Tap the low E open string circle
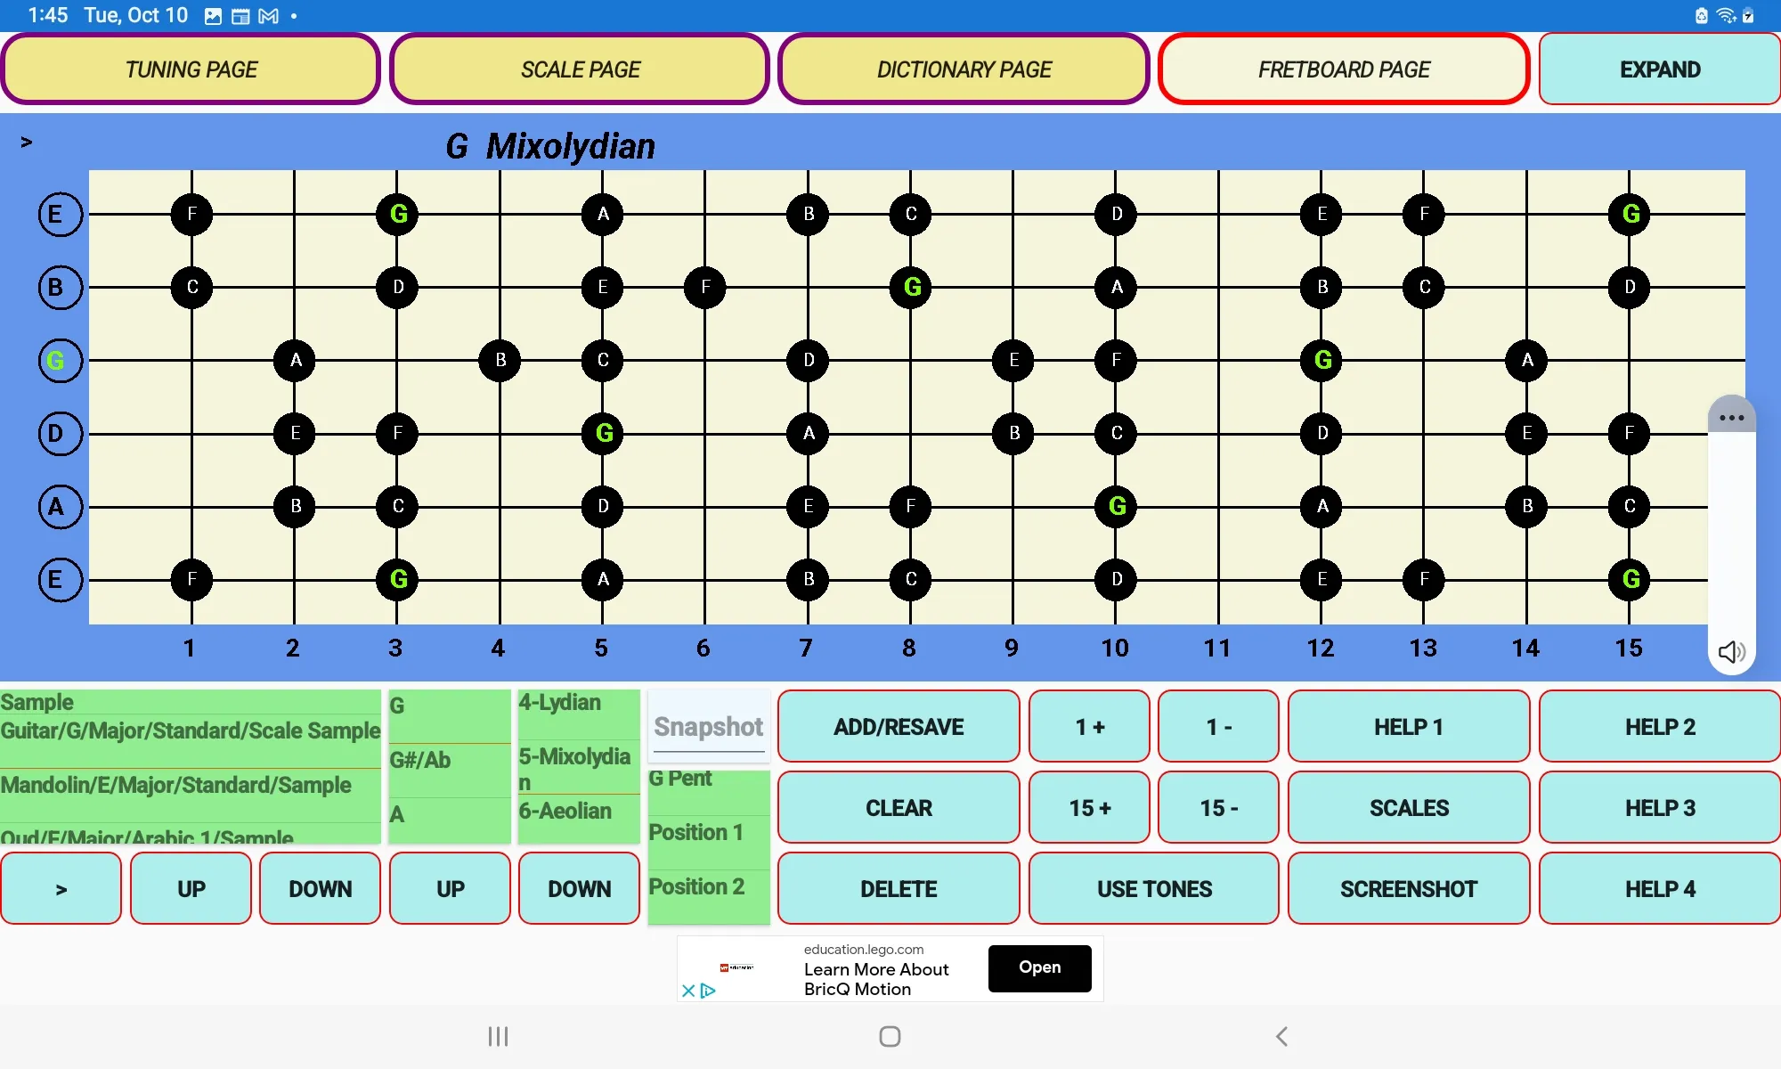Screen dimensions: 1781x1069 60,580
